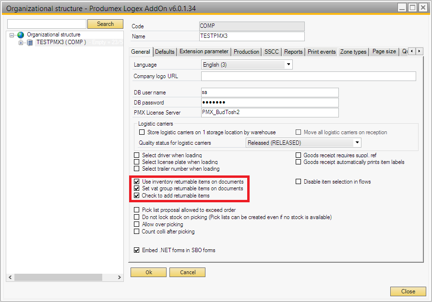
Task: Open Quality status for logistic carriers dropdown
Action: pos(357,143)
